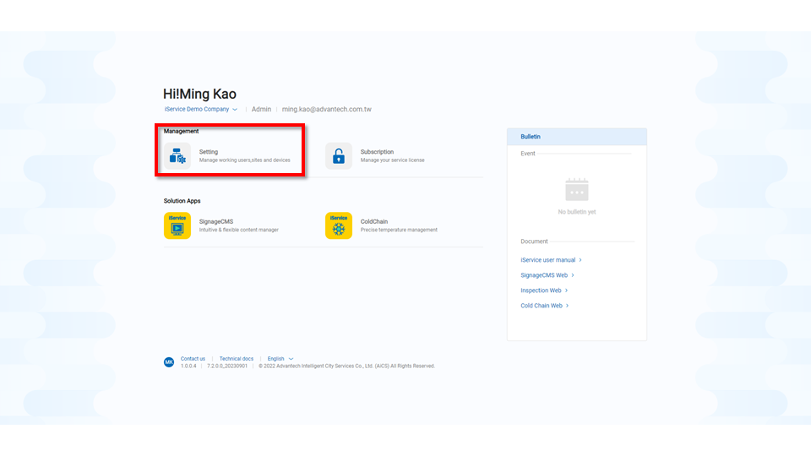Click the Contact us footer link
The width and height of the screenshot is (811, 456).
click(193, 359)
